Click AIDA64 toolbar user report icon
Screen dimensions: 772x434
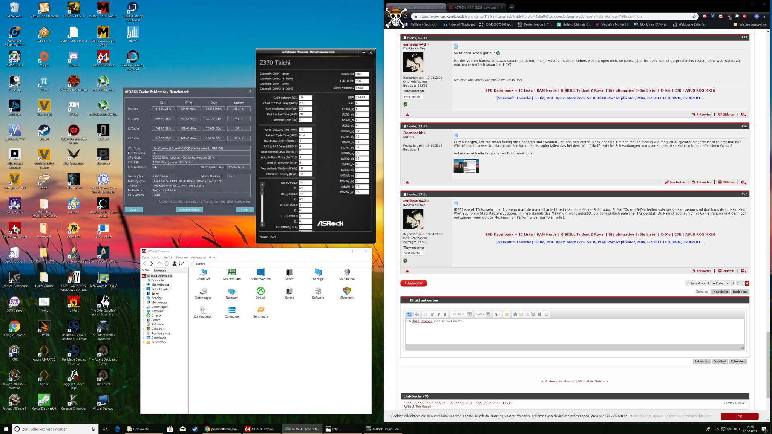tap(174, 264)
